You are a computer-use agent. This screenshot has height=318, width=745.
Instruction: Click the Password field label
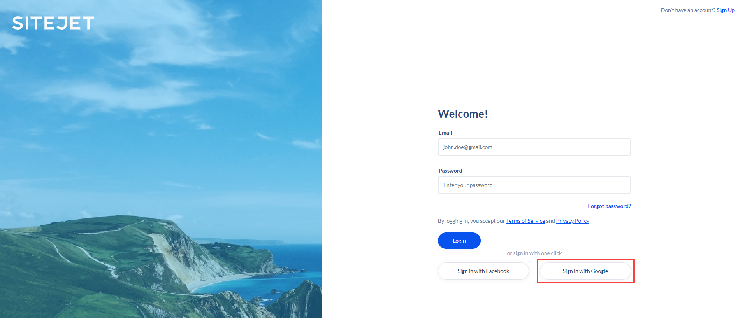pyautogui.click(x=450, y=171)
